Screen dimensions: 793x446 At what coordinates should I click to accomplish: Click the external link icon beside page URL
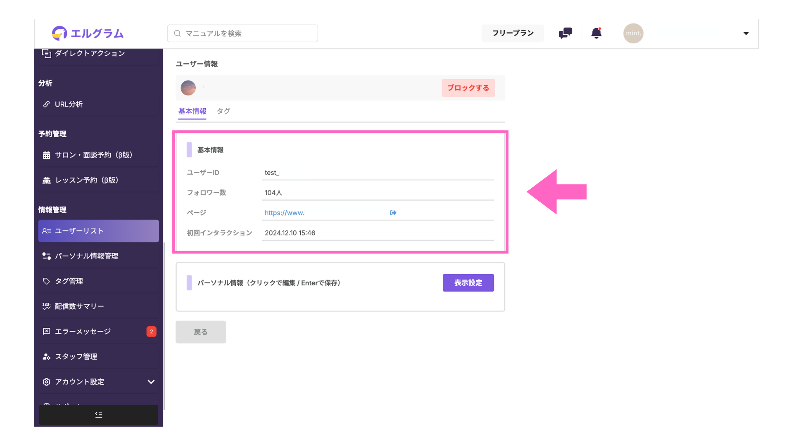click(x=393, y=213)
